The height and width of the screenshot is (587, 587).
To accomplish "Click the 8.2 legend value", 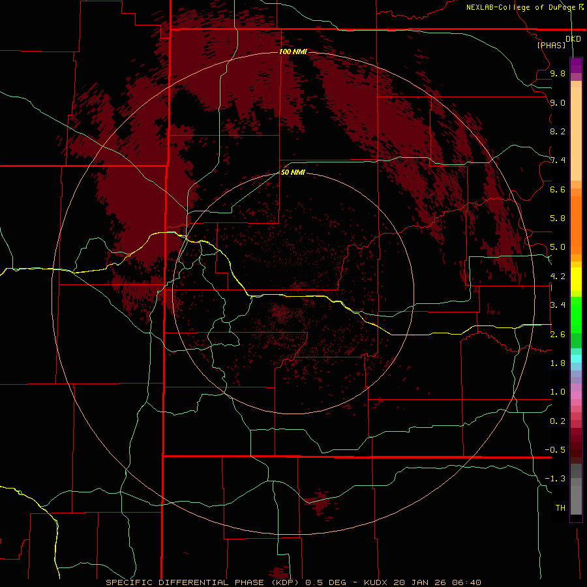I will coord(558,131).
